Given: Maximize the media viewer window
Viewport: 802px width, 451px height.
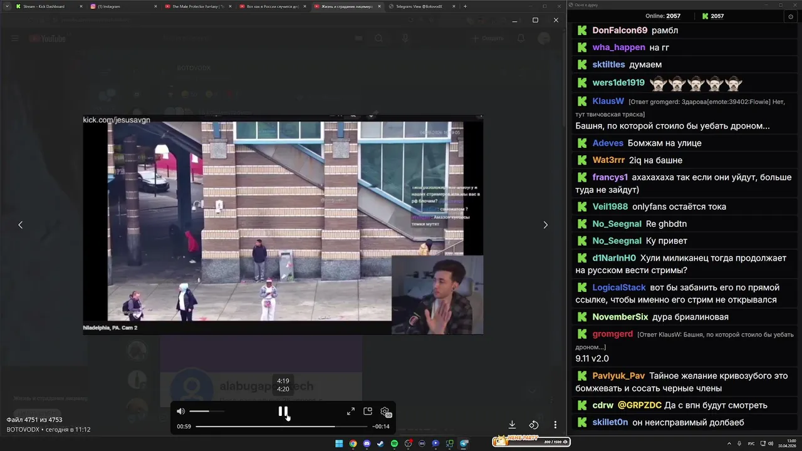Looking at the screenshot, I should [535, 20].
